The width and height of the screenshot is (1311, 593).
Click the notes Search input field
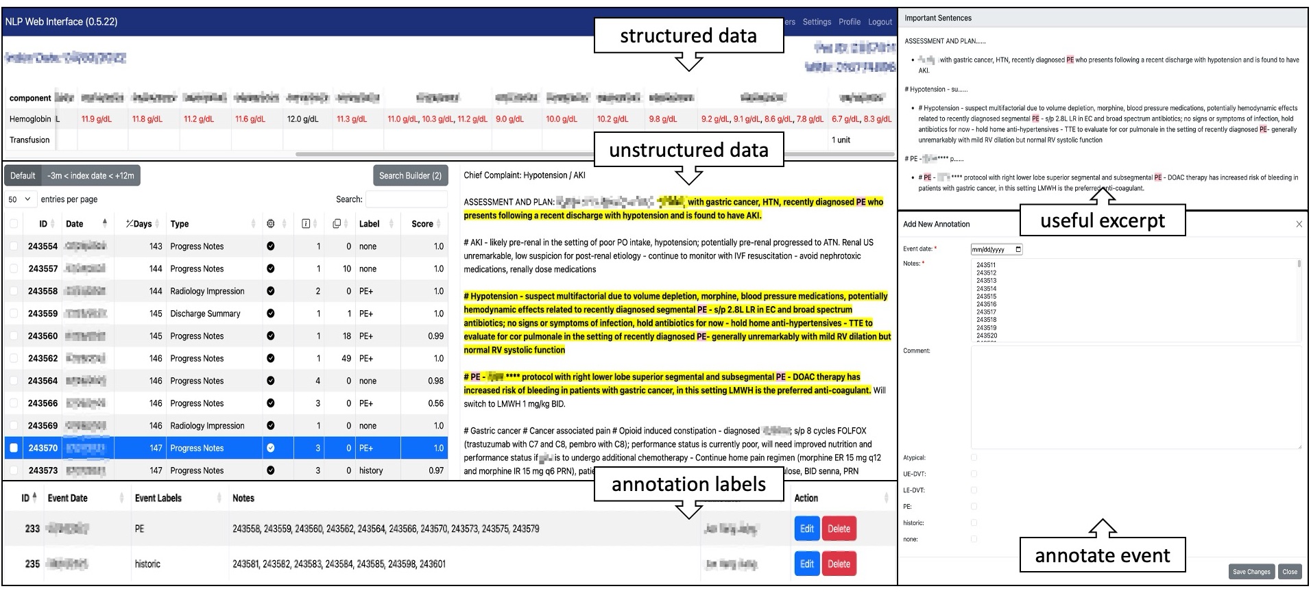(x=407, y=199)
